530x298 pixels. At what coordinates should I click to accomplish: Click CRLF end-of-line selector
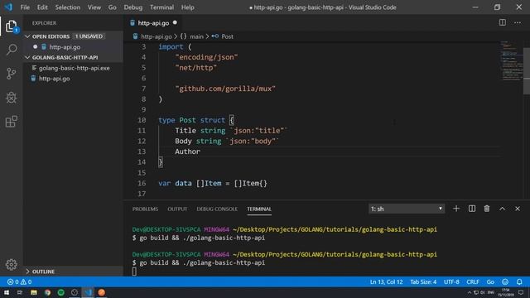click(473, 281)
